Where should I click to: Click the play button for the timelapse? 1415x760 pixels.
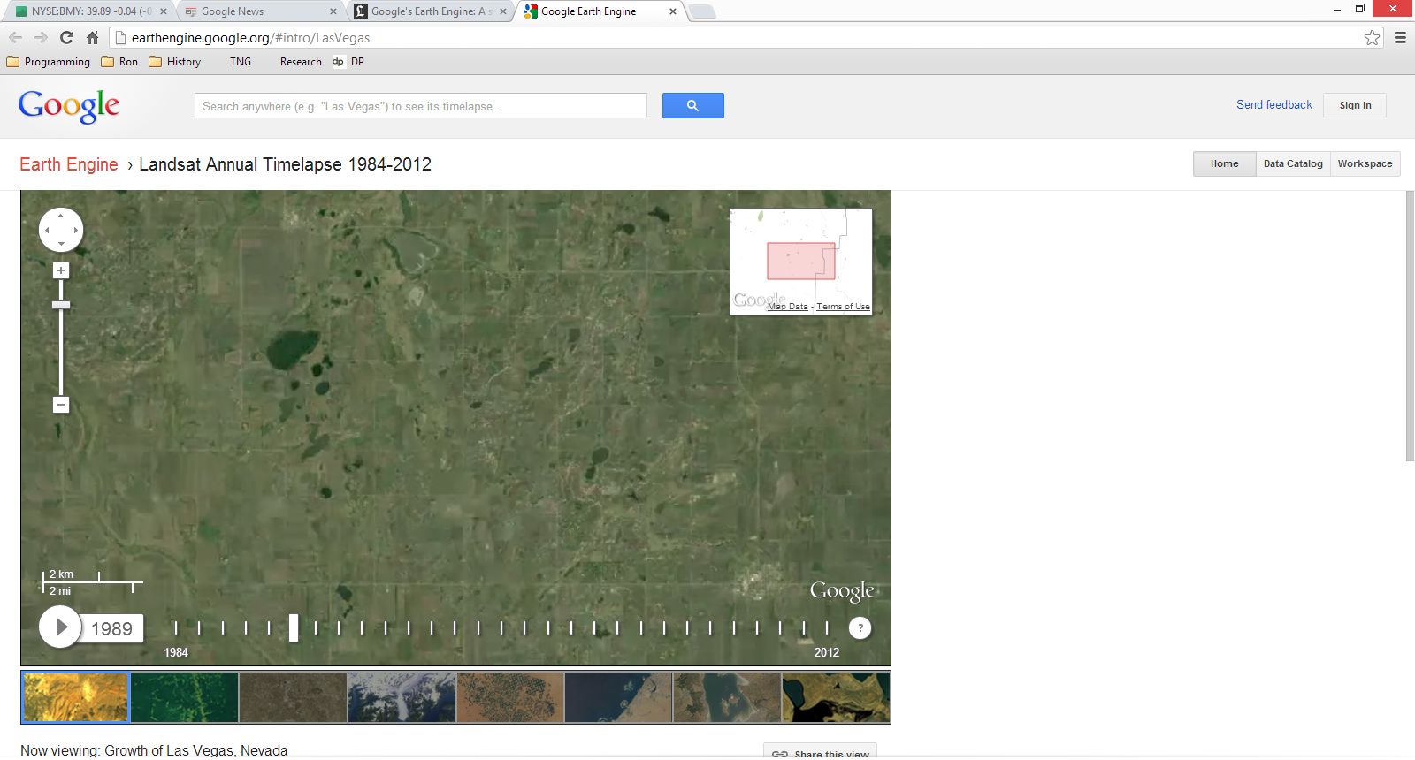[x=61, y=627]
